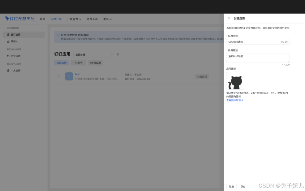Go to the 首页 menu item

tap(42, 19)
